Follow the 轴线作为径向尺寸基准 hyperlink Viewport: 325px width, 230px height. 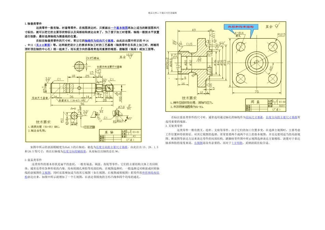pyautogui.click(x=99, y=41)
